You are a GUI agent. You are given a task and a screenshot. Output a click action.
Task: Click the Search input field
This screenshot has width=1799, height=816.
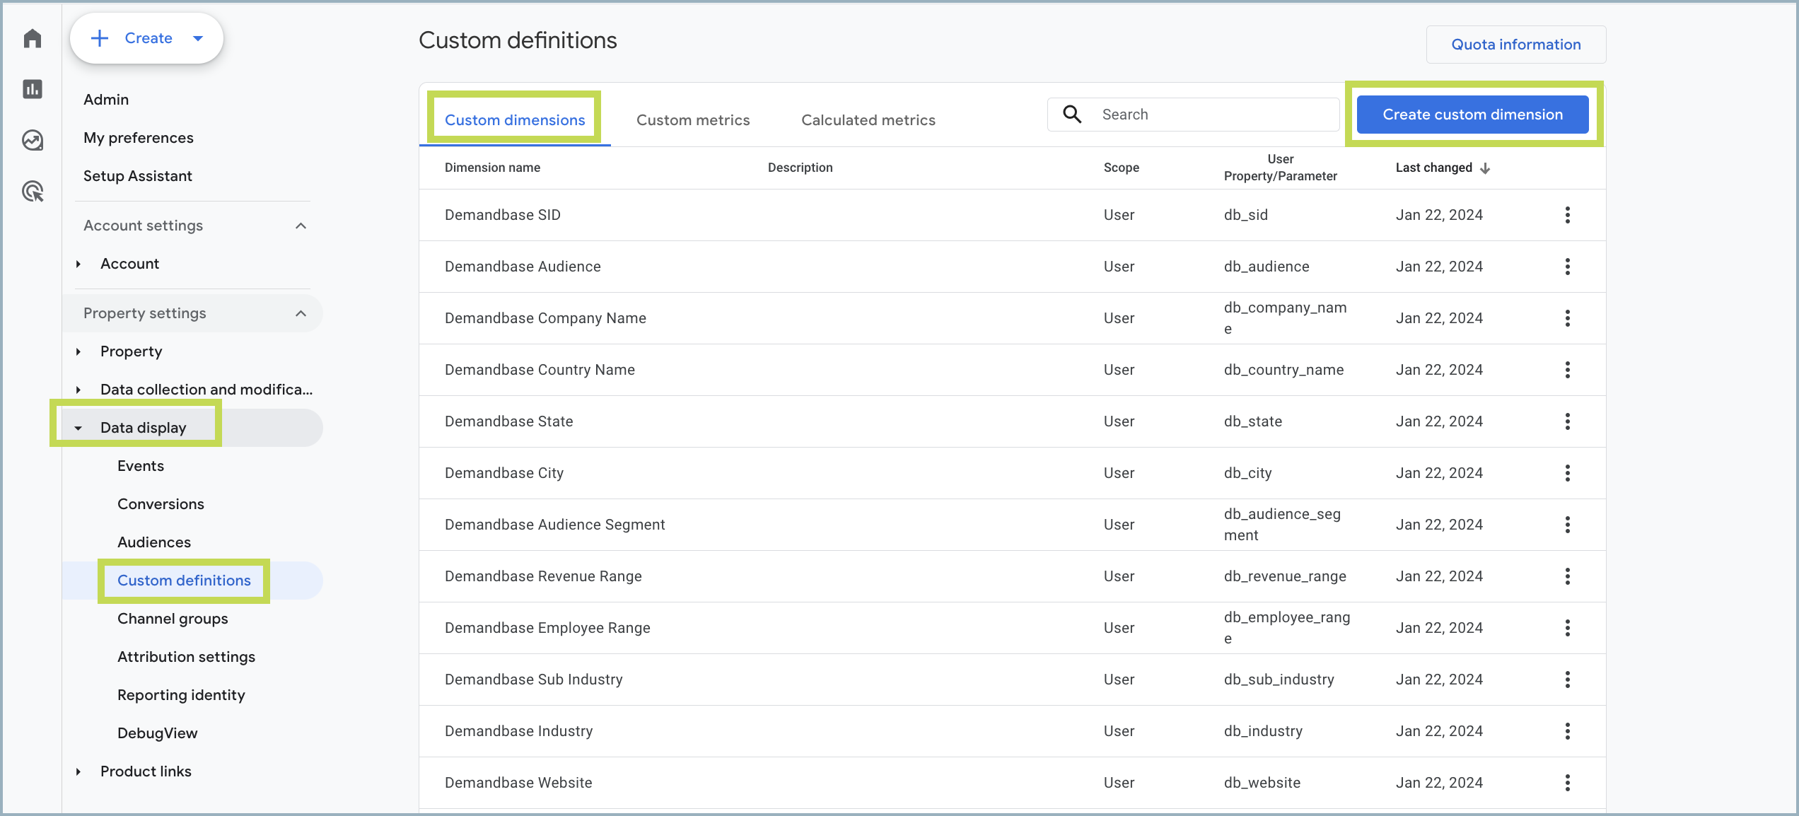coord(1194,115)
